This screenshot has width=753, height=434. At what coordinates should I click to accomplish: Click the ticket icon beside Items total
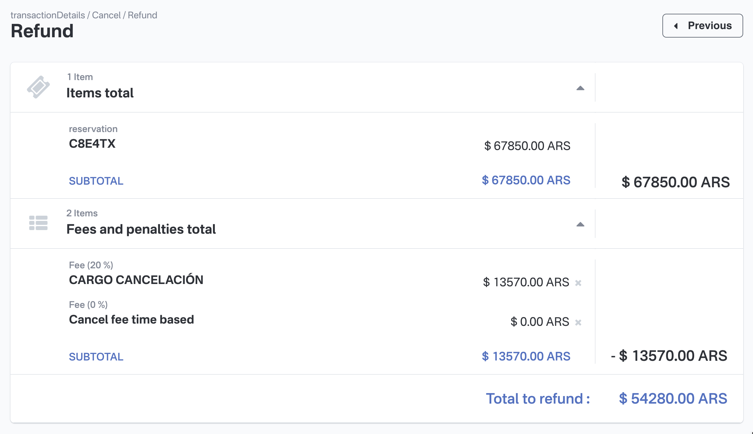38,87
